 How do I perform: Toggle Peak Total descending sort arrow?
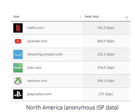click(127, 17)
